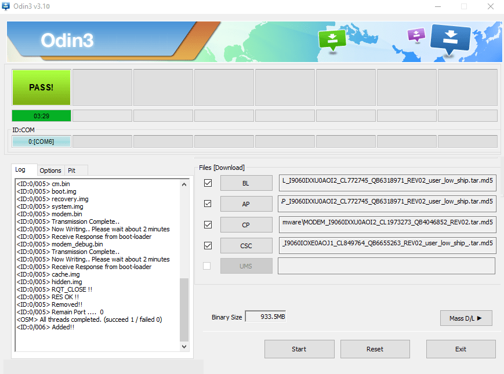Click log line 'RQT_CLOSE !!'
The width and height of the screenshot is (504, 374).
pos(55,289)
